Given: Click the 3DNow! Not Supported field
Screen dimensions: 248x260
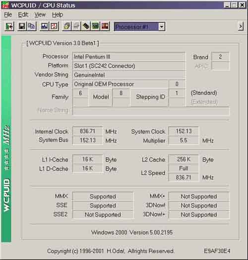Looking at the screenshot, I should 199,206.
